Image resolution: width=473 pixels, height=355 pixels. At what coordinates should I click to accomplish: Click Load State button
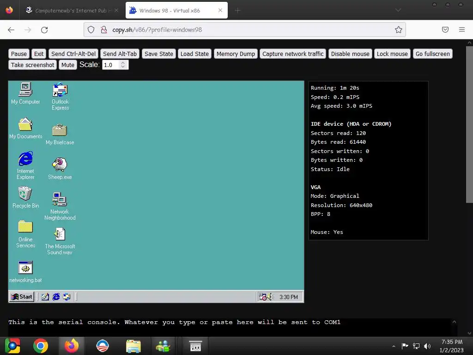[x=194, y=54]
